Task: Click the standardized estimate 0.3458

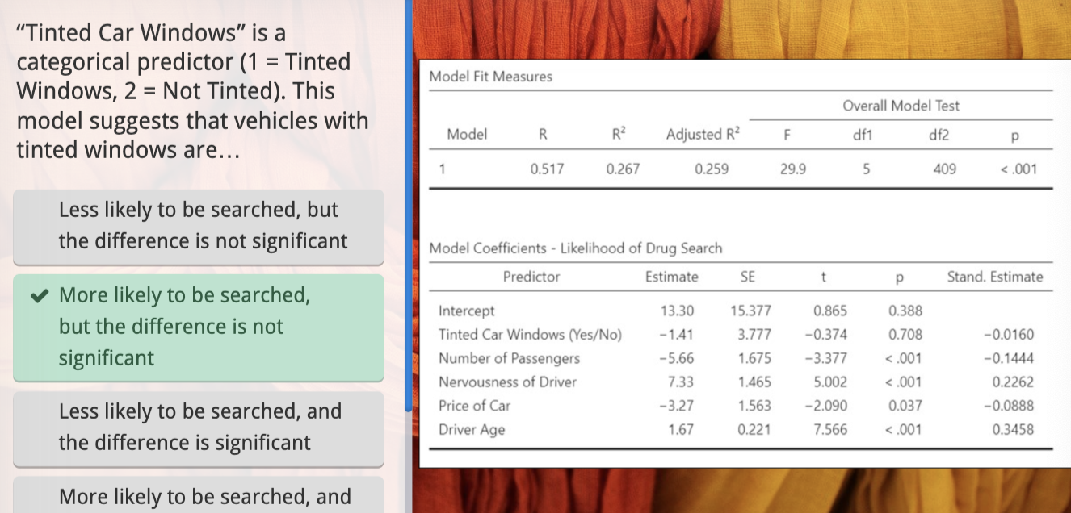Action: point(1013,430)
